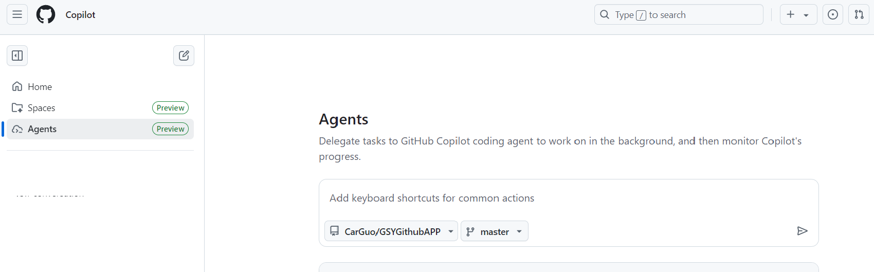Click the Preview badge next to Agents
Viewport: 874px width, 272px height.
point(170,129)
